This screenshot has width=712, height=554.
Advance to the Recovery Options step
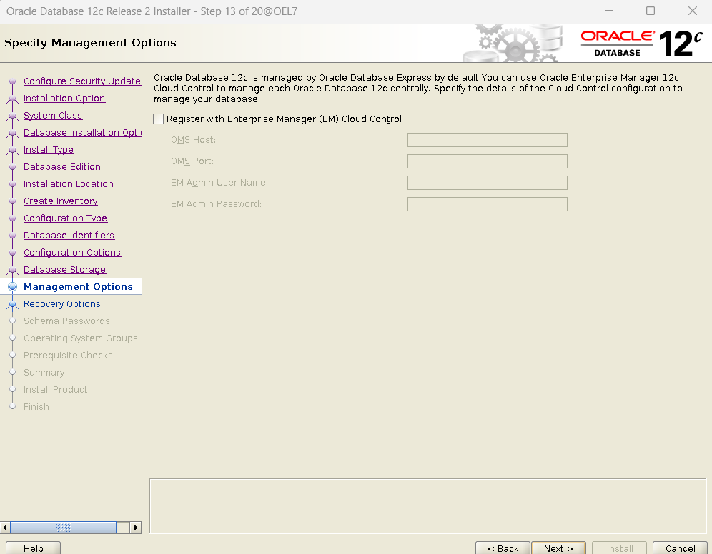pos(62,303)
